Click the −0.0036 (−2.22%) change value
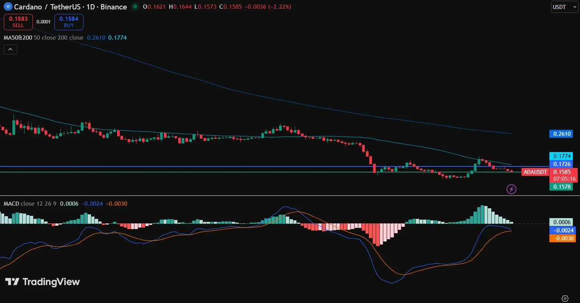 (267, 7)
